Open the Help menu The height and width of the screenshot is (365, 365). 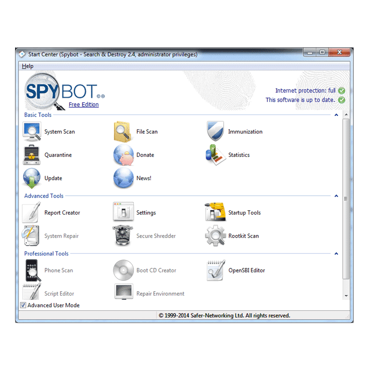coord(27,66)
